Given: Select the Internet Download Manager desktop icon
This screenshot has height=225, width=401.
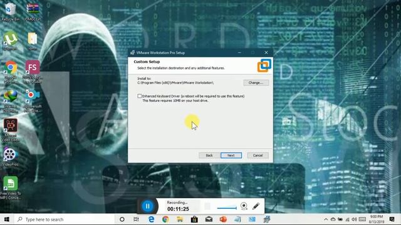Looking at the screenshot, I should pos(11,101).
